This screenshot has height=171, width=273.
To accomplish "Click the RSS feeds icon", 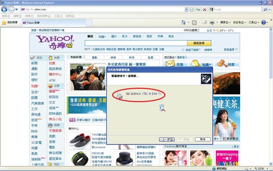I will (x=194, y=23).
